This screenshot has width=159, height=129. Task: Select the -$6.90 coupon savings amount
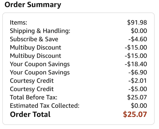click(138, 72)
